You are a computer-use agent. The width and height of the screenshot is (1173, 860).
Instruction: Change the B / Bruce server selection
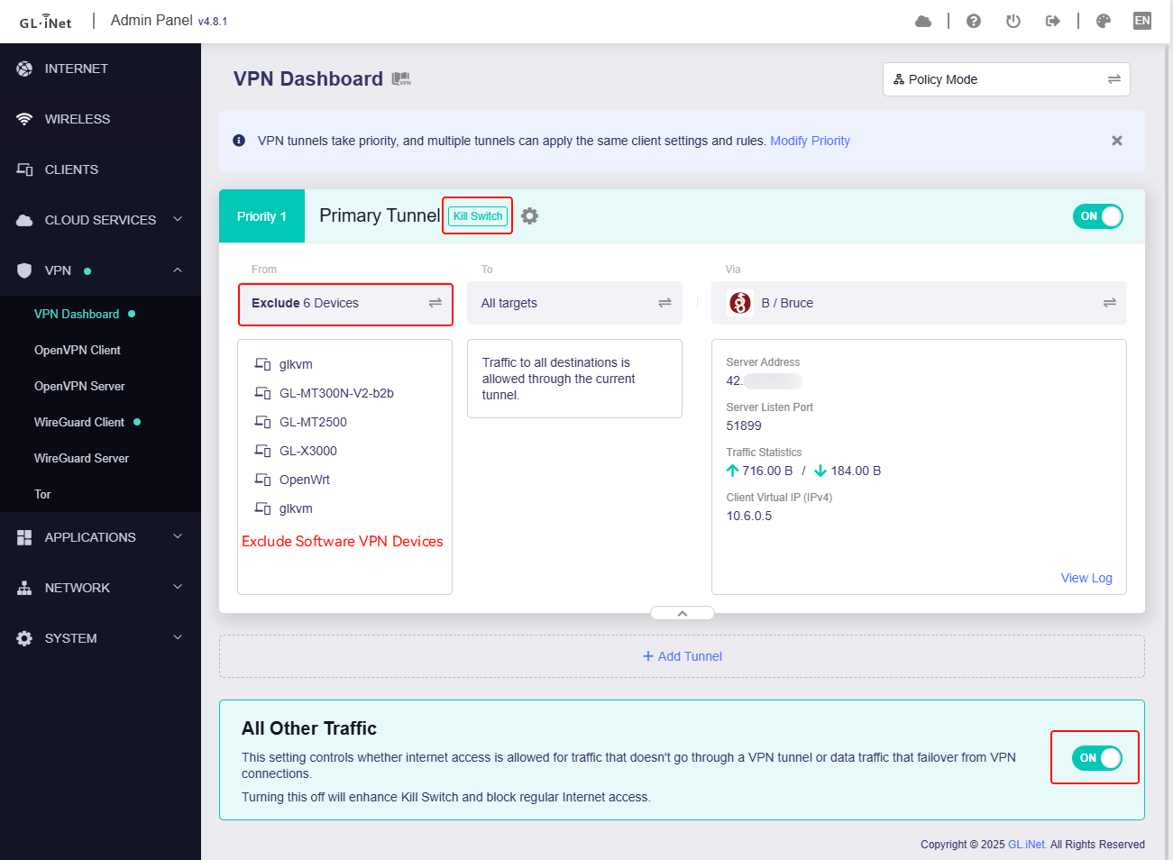(919, 304)
